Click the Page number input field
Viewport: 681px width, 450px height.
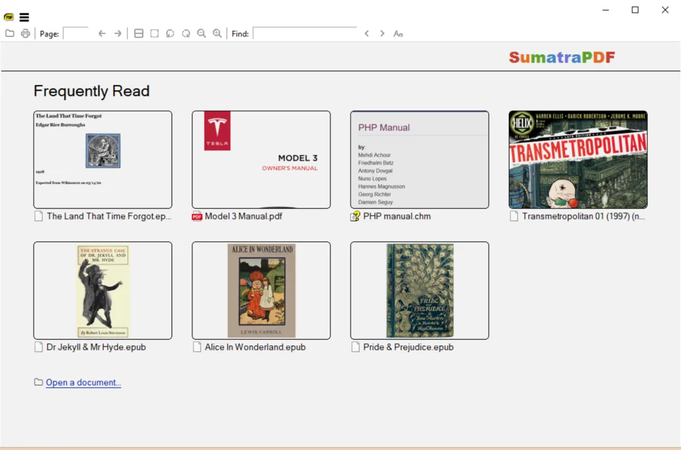(x=76, y=33)
